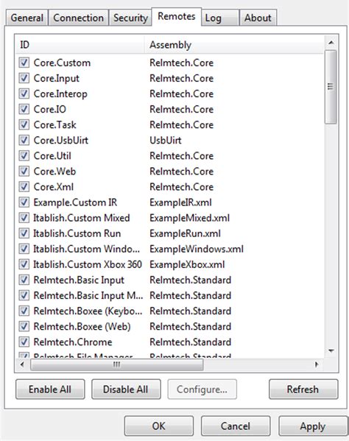Click the ExampleMixed.xml assembly cell

(189, 218)
